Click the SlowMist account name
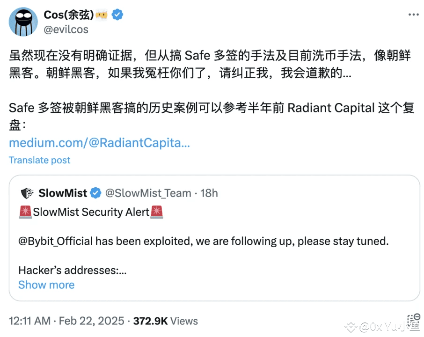Viewport: 424px width, 337px height. pos(63,193)
